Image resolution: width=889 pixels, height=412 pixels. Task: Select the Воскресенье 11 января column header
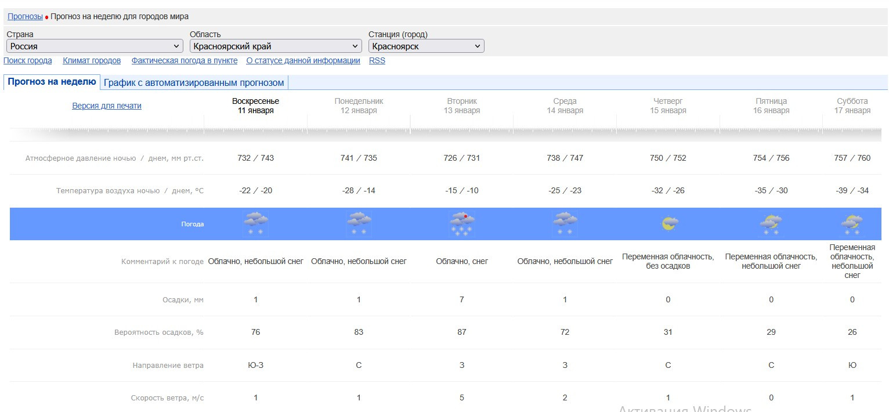tap(255, 106)
